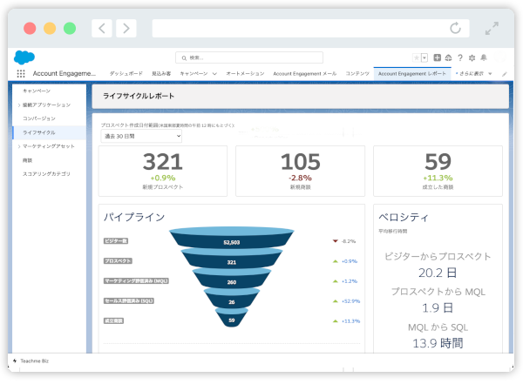Select 商談 in the sidebar

pyautogui.click(x=27, y=160)
